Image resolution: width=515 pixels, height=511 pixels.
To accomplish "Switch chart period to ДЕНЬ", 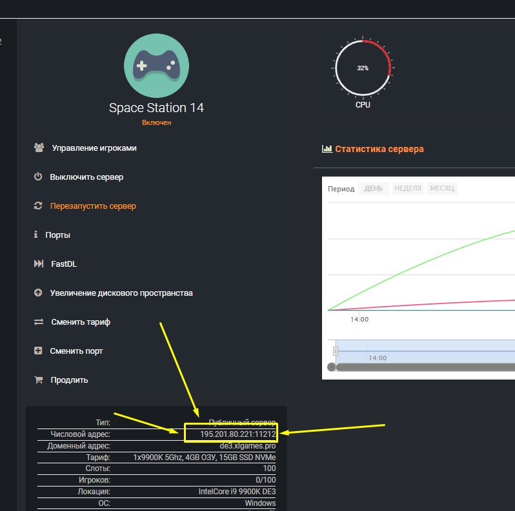I will (x=373, y=189).
